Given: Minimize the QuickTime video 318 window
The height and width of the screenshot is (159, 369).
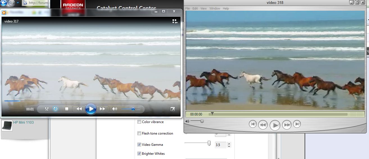Looking at the screenshot, I should tap(351, 3).
